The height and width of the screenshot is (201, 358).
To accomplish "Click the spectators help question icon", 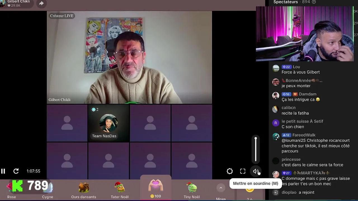I will click(314, 2).
